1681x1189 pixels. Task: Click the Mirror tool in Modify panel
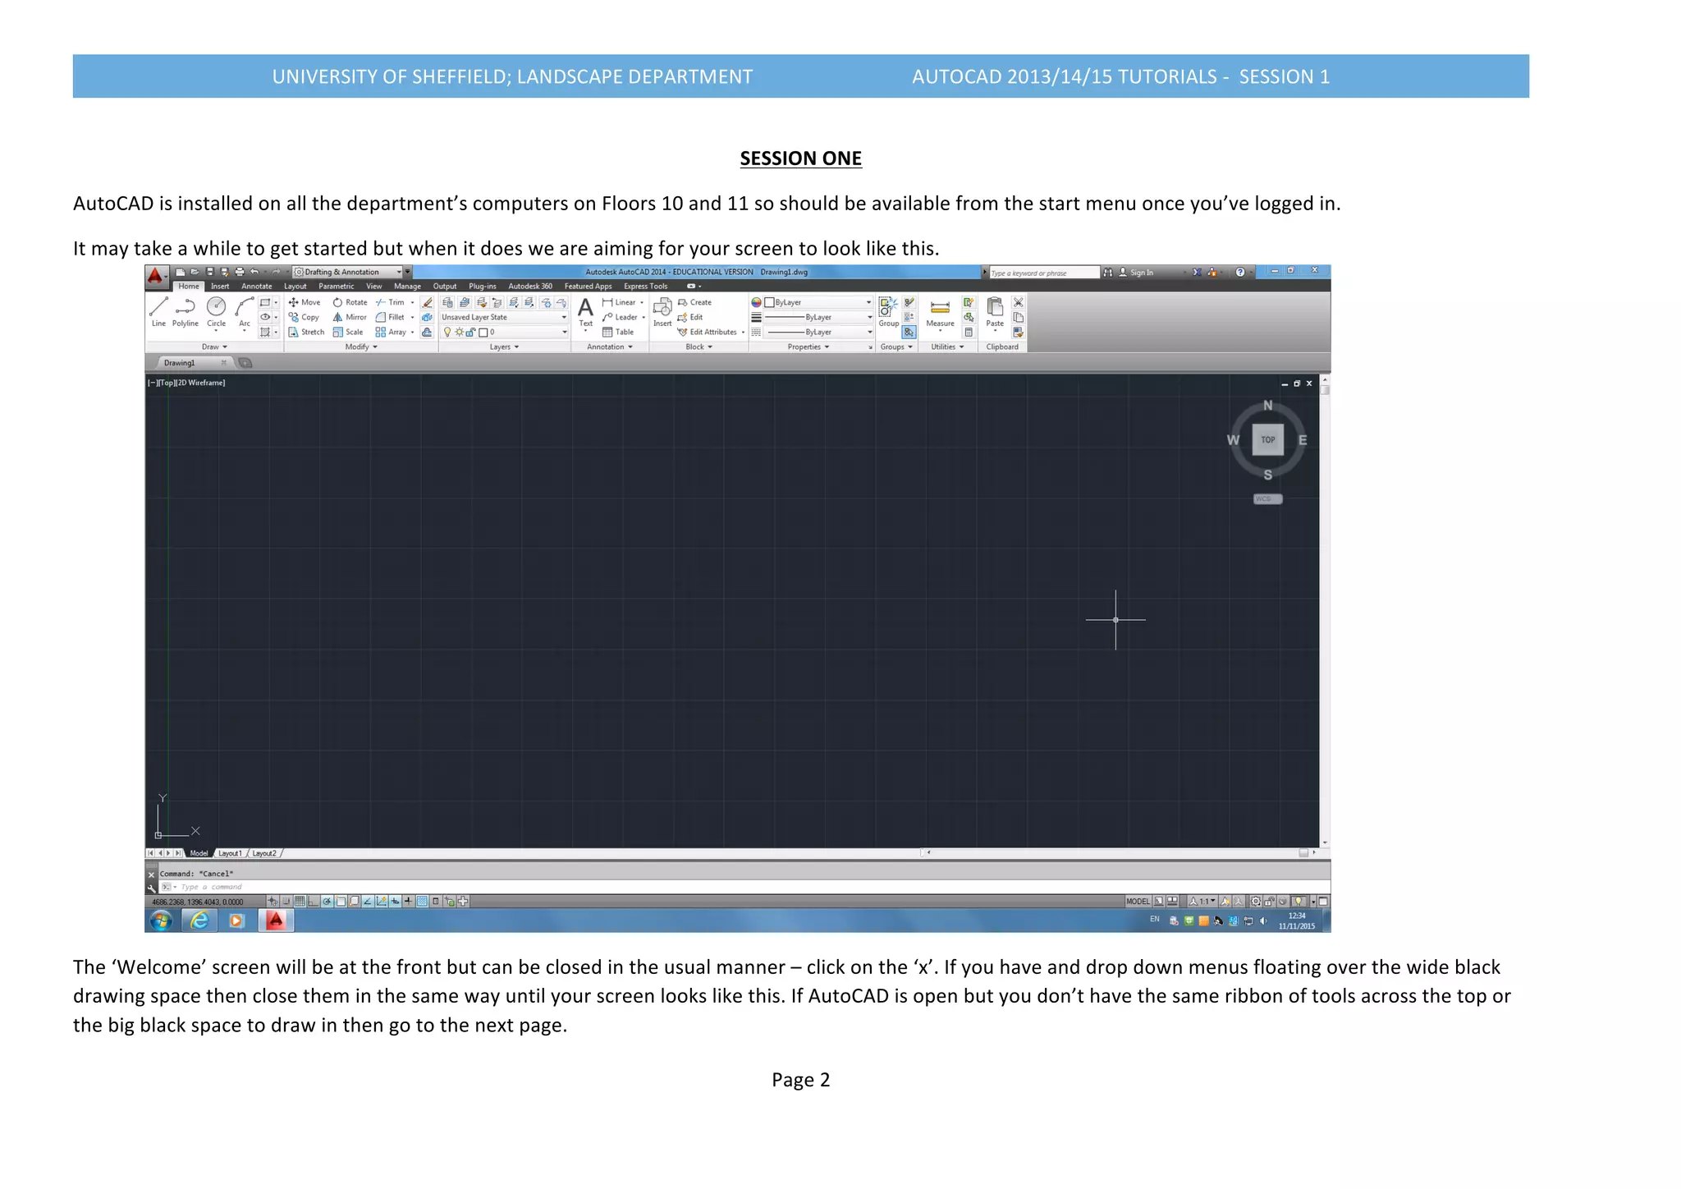pos(350,318)
